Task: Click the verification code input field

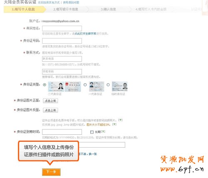Action: 102,145
